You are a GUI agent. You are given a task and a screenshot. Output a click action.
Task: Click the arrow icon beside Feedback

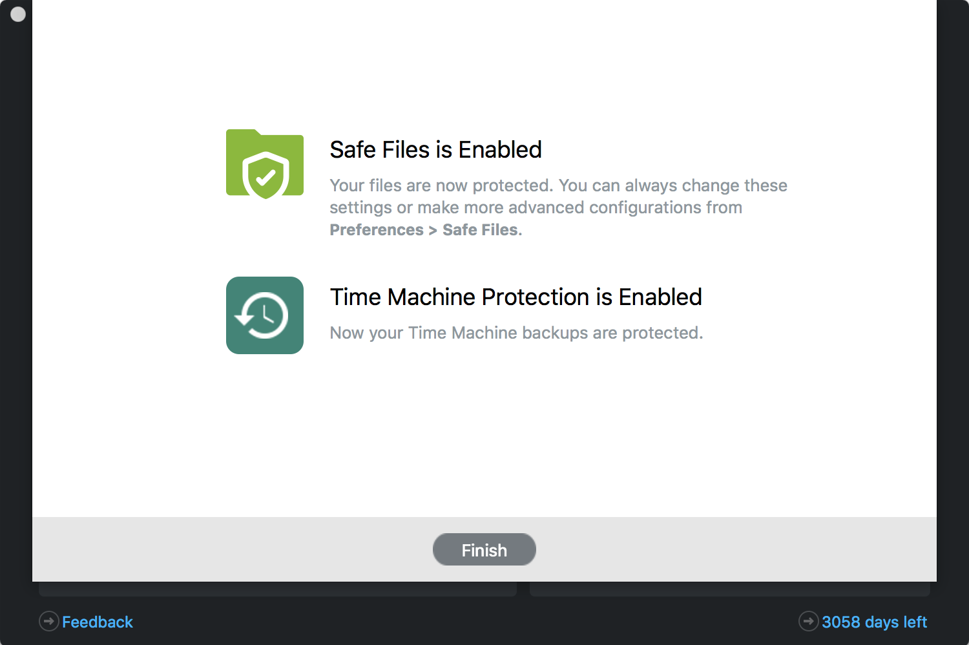(x=49, y=621)
